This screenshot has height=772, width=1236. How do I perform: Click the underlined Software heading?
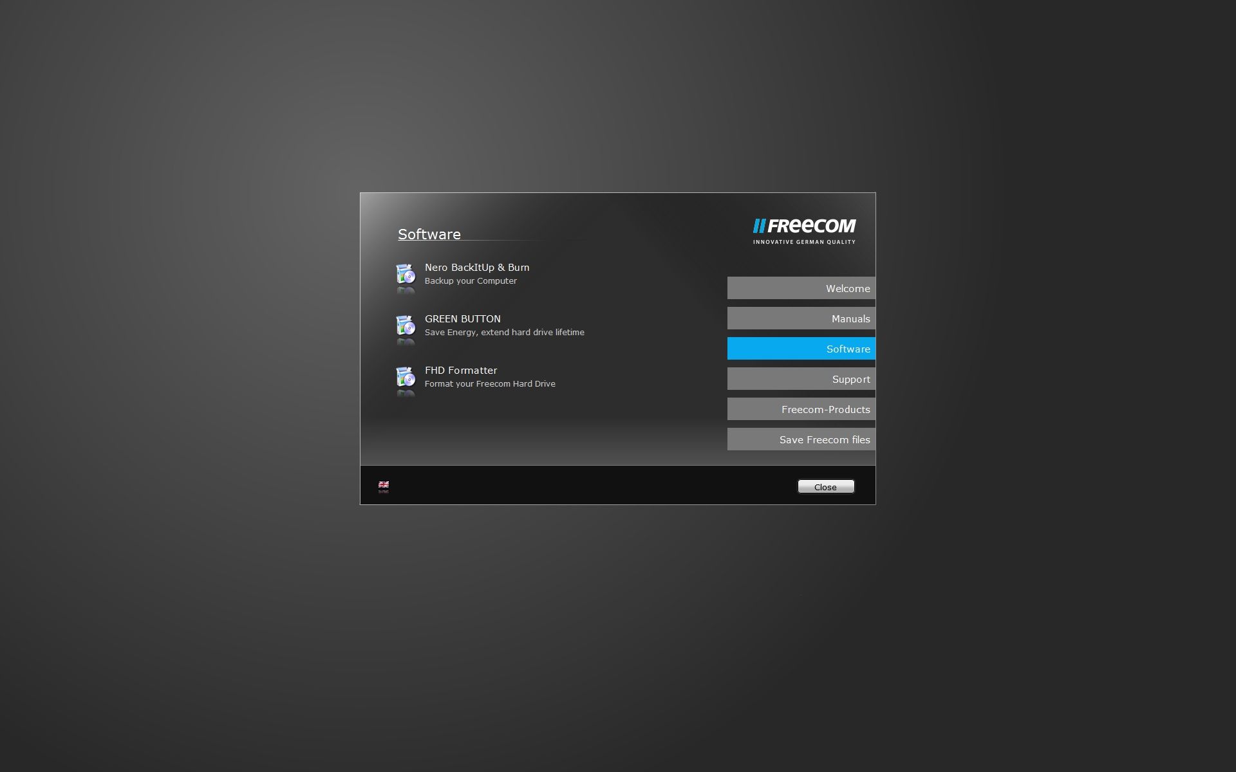point(429,234)
